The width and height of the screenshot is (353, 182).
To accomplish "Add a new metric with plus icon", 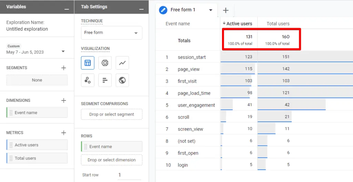I will (x=64, y=133).
